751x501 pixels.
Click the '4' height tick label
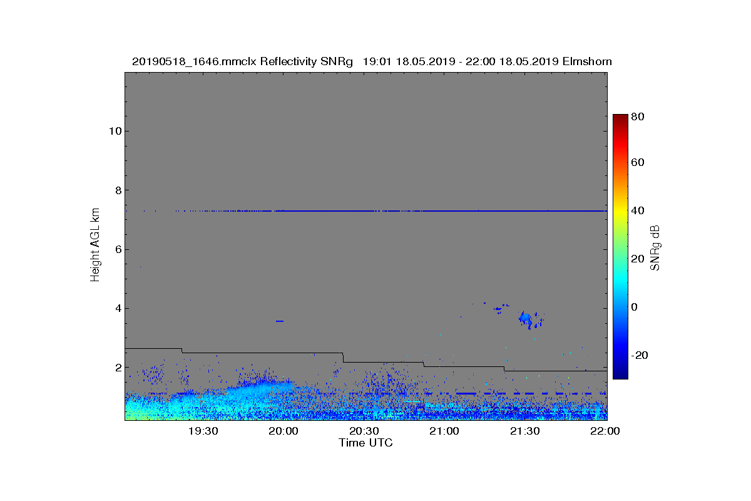117,308
